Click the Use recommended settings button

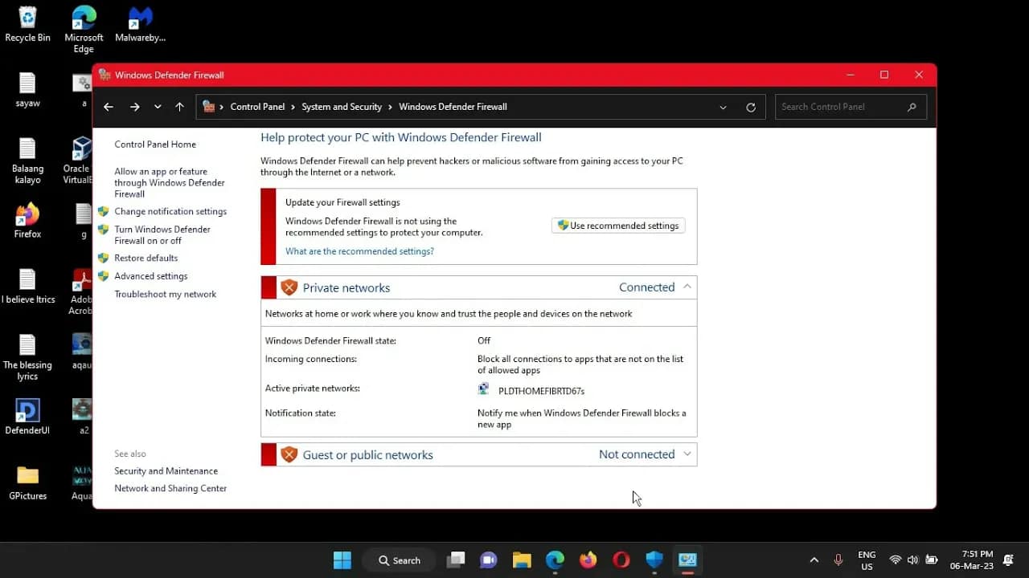pyautogui.click(x=617, y=226)
